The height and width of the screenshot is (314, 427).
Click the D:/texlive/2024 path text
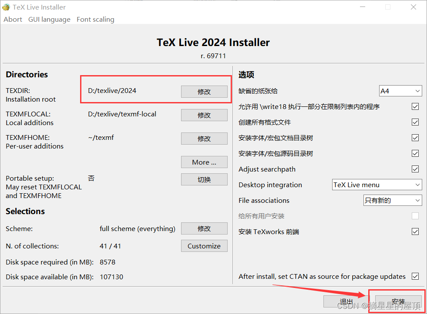(x=112, y=91)
